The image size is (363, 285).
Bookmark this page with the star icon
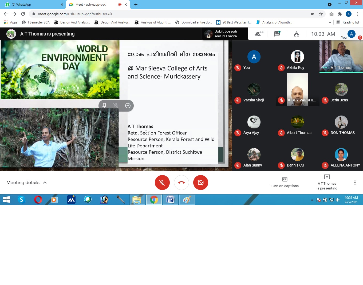pos(321,14)
